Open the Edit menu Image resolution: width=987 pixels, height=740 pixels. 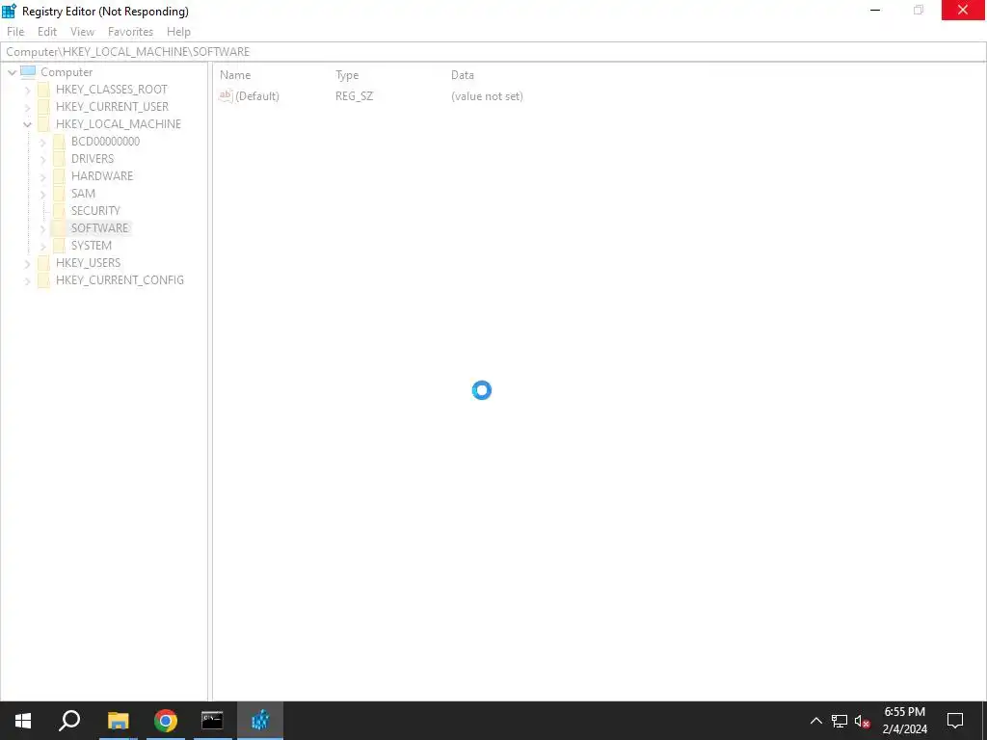coord(46,32)
